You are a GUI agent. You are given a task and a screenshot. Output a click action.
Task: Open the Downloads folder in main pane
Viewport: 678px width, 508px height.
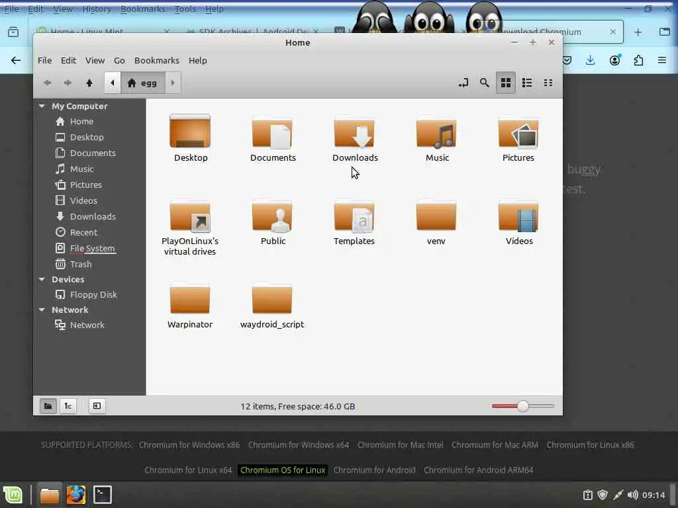[x=355, y=132]
